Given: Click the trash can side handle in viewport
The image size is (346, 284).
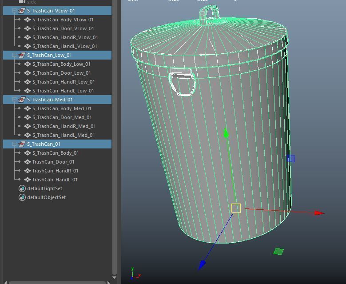Looking at the screenshot, I should tap(182, 82).
